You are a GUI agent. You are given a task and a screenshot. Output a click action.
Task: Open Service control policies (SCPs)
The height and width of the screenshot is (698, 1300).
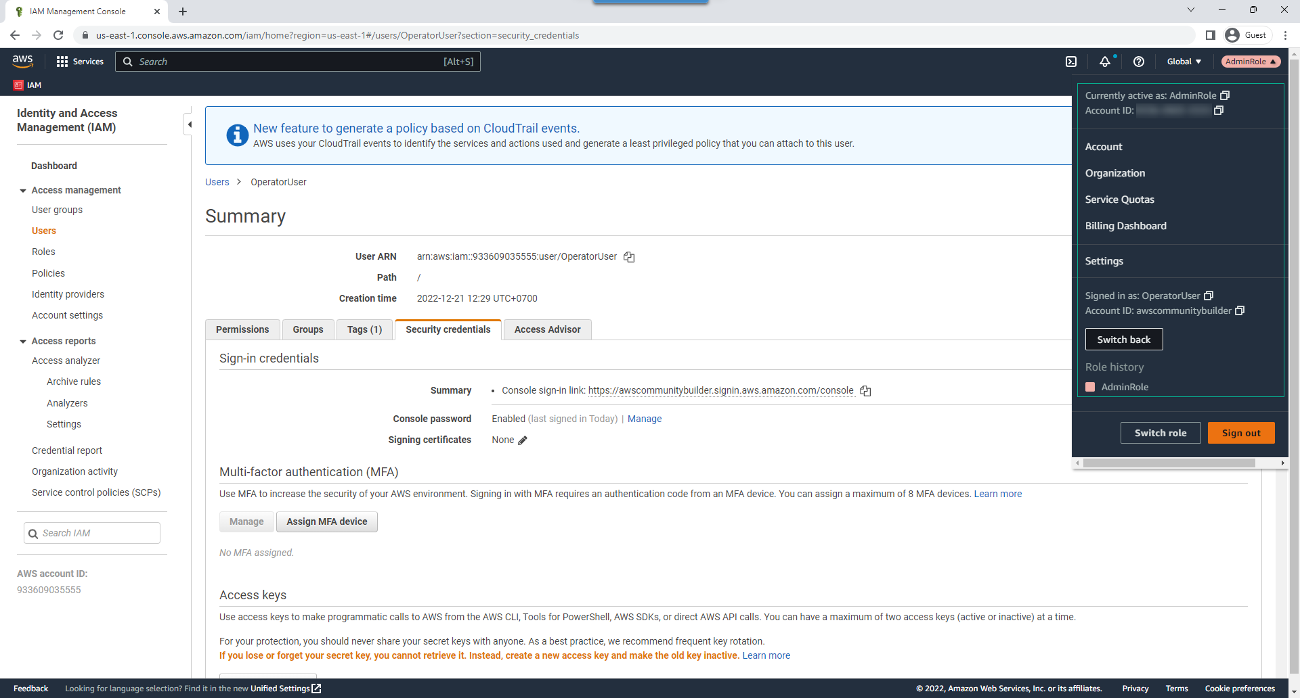point(96,492)
